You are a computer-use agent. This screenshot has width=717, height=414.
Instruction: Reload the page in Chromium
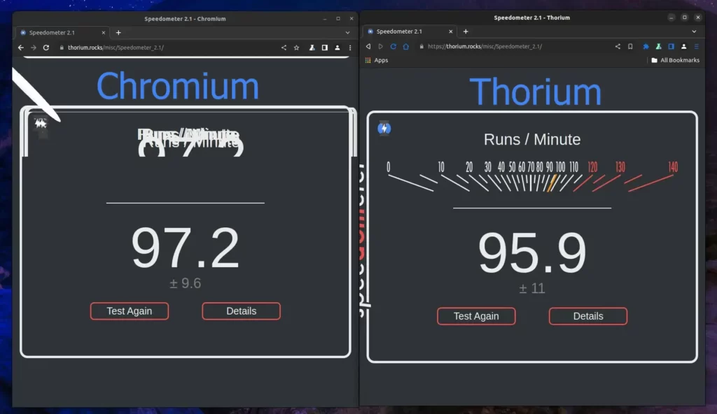tap(46, 48)
